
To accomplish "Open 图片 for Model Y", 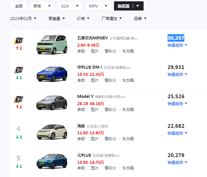I will pos(95,110).
